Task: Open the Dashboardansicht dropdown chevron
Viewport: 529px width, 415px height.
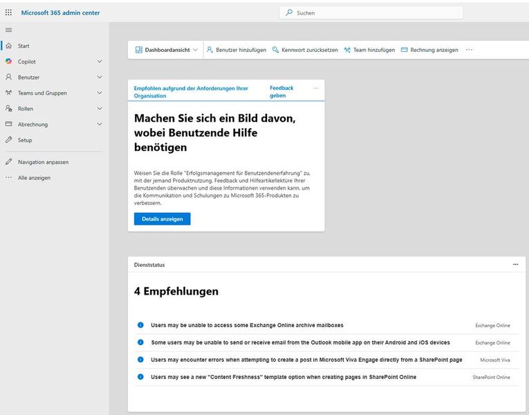Action: point(195,50)
